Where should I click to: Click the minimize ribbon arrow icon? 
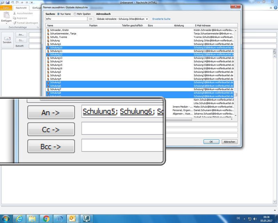point(271,8)
